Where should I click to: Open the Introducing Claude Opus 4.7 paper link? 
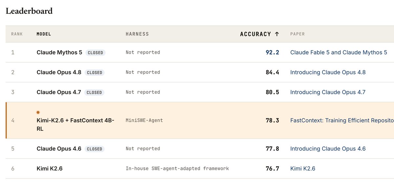click(x=328, y=92)
